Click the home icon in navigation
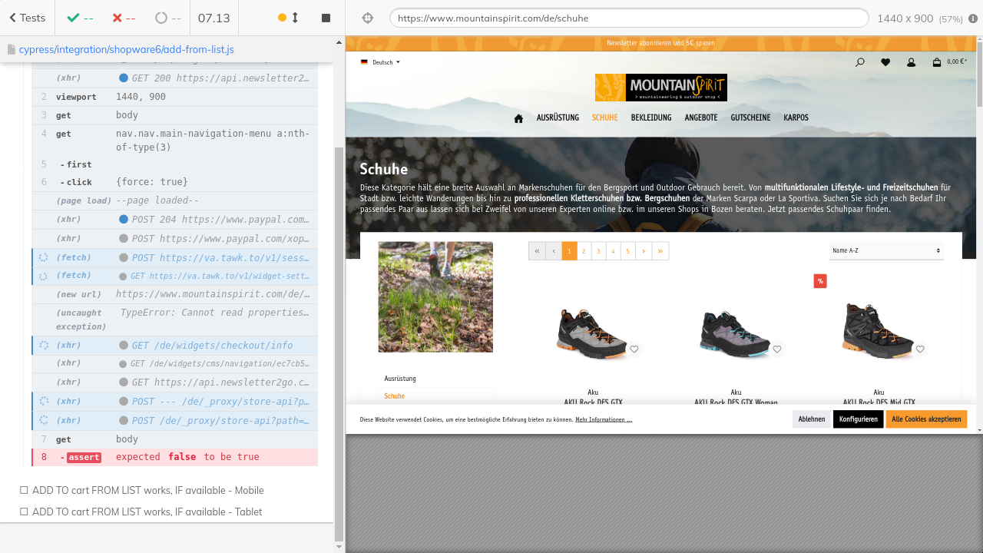983x553 pixels. point(518,118)
